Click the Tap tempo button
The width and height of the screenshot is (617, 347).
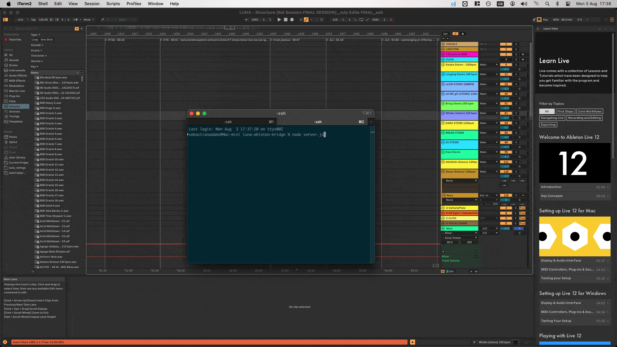(x=33, y=20)
